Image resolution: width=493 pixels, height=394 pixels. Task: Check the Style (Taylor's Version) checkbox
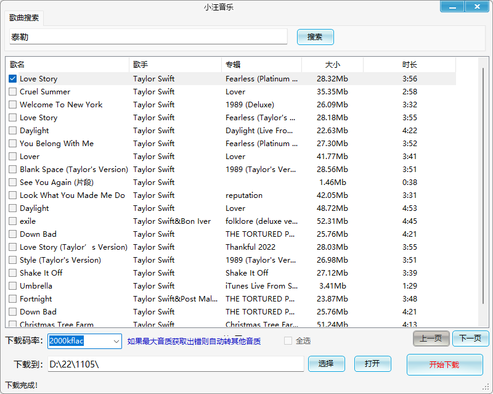pos(12,260)
